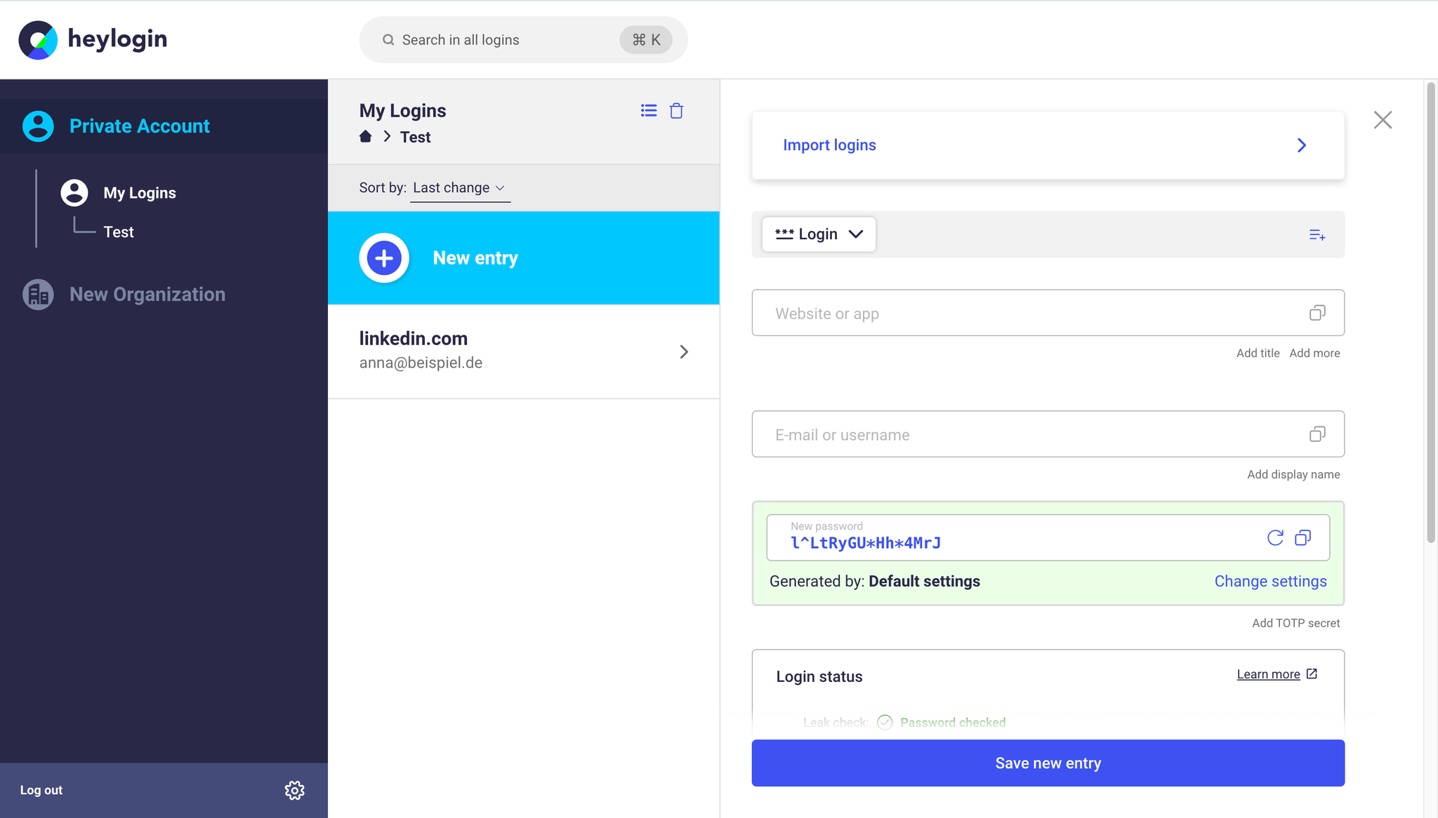Expand the linkedin.com entry

pos(524,351)
